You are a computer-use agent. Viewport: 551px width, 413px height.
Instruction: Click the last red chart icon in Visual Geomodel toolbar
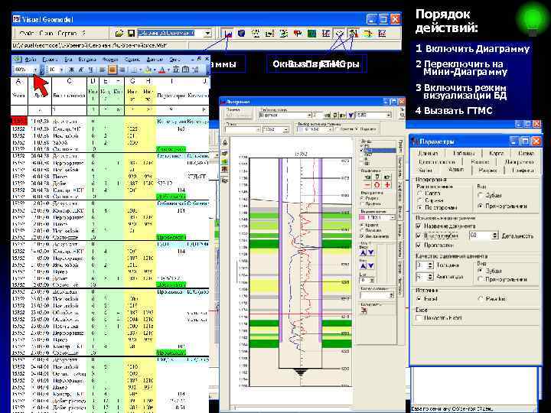382,34
